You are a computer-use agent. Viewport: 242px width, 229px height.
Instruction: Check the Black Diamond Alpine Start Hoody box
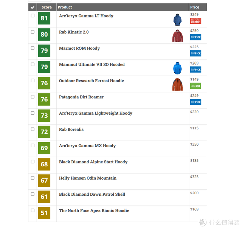[33, 161]
